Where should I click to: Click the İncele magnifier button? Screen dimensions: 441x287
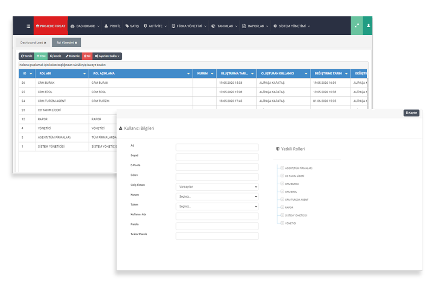56,56
